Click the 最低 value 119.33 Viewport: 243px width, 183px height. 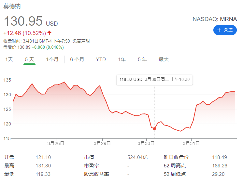43,174
